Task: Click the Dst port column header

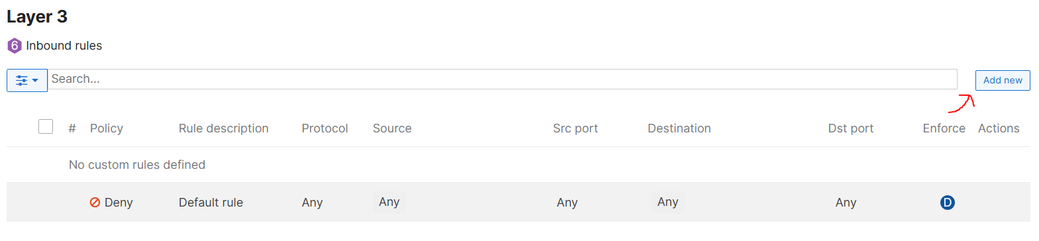Action: [851, 128]
